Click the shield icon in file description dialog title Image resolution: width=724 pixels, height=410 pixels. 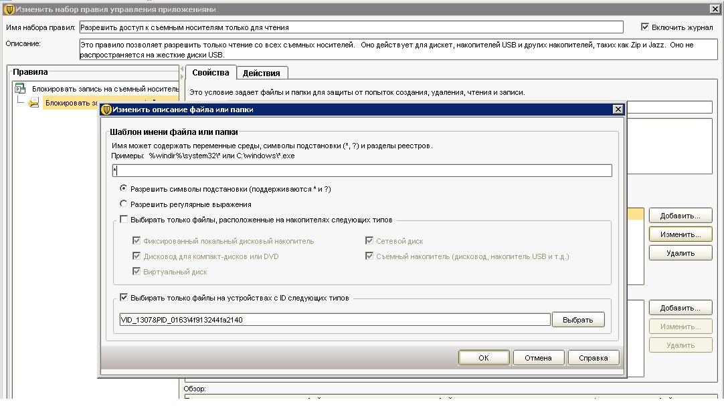(106, 110)
